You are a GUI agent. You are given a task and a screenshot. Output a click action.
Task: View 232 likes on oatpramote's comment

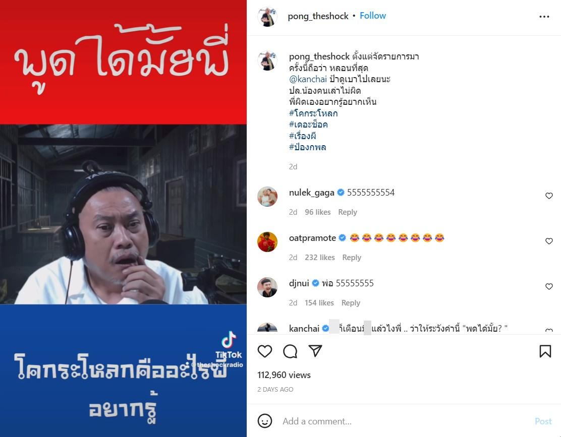coord(320,257)
